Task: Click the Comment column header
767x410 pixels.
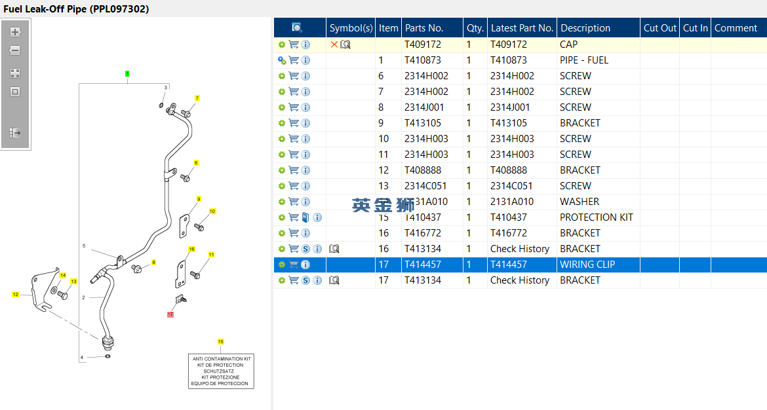Action: [739, 28]
